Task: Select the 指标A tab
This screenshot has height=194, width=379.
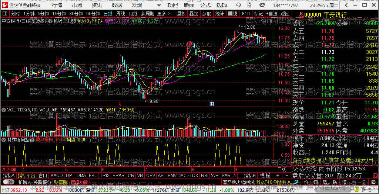Action: coord(9,175)
